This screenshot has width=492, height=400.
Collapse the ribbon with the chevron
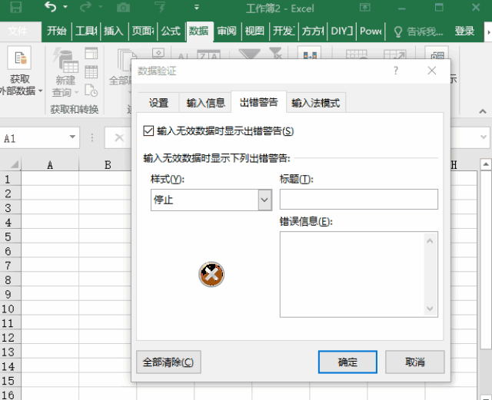(x=483, y=111)
